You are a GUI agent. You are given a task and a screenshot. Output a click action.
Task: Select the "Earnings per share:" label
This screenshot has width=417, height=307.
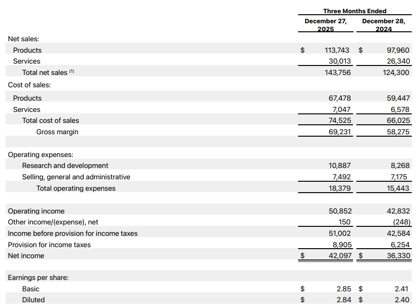(x=38, y=278)
